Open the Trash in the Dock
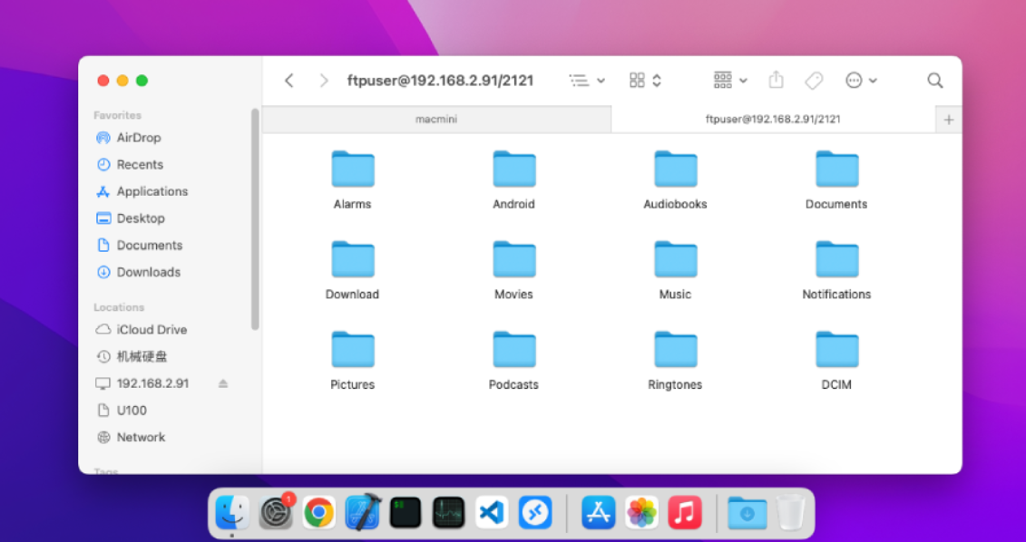The width and height of the screenshot is (1026, 542). (x=791, y=513)
